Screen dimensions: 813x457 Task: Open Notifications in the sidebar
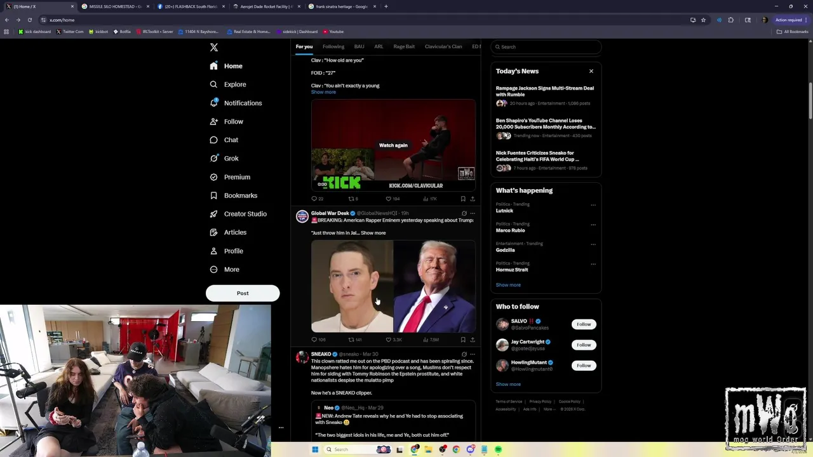click(236, 103)
